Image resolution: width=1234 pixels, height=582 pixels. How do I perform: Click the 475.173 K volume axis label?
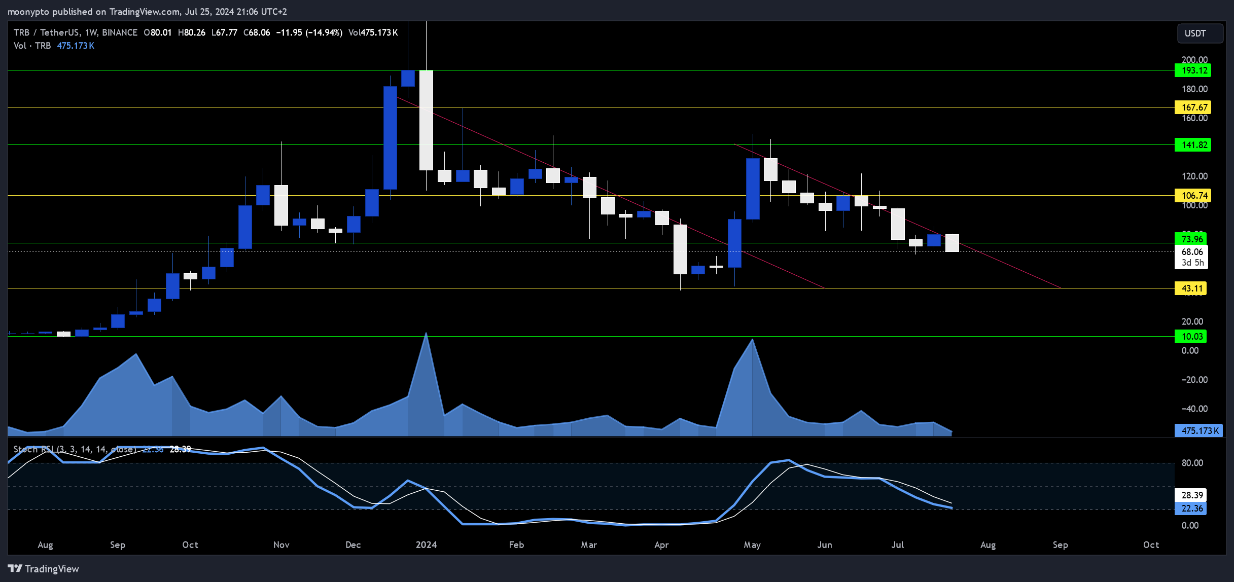(x=1198, y=430)
